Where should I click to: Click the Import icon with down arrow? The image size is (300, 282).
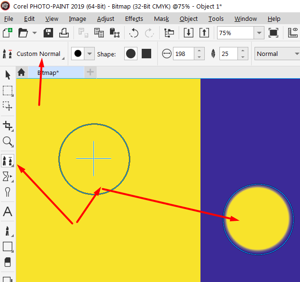pos(189,33)
